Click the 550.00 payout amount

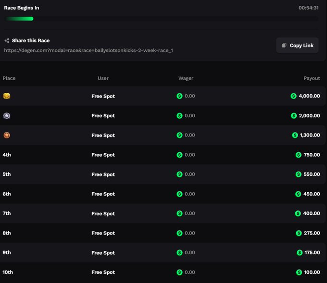[312, 174]
